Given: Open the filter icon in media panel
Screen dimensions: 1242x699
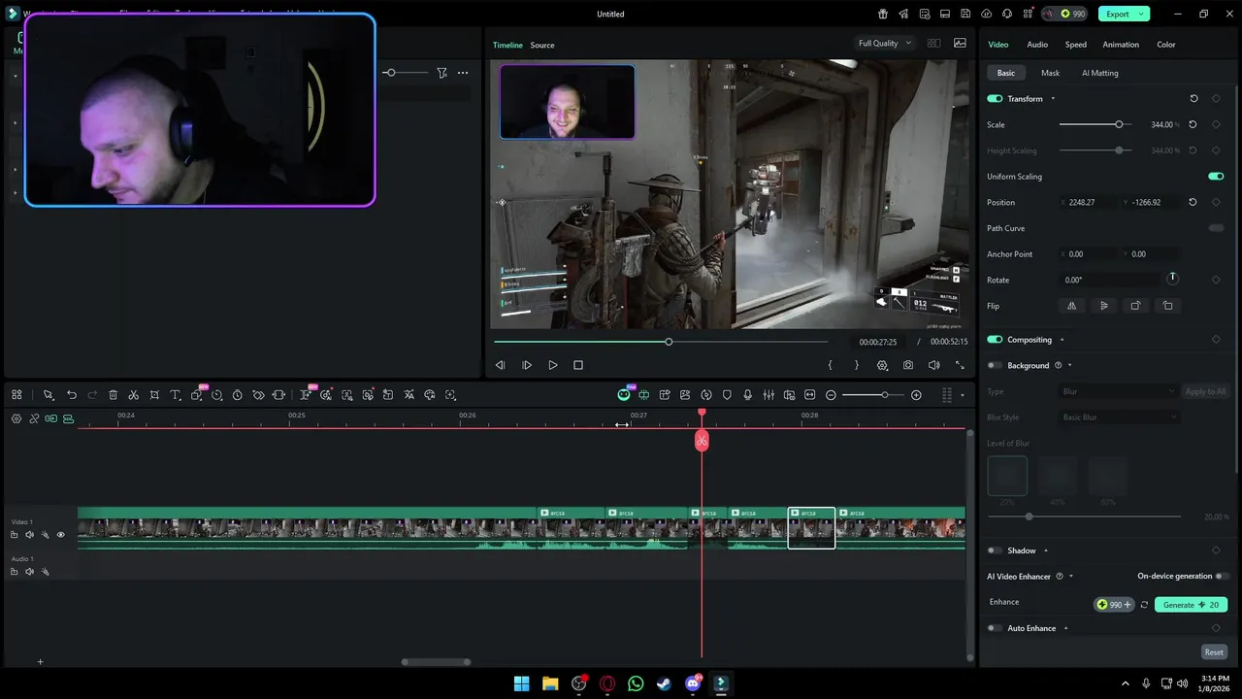Looking at the screenshot, I should coord(441,73).
